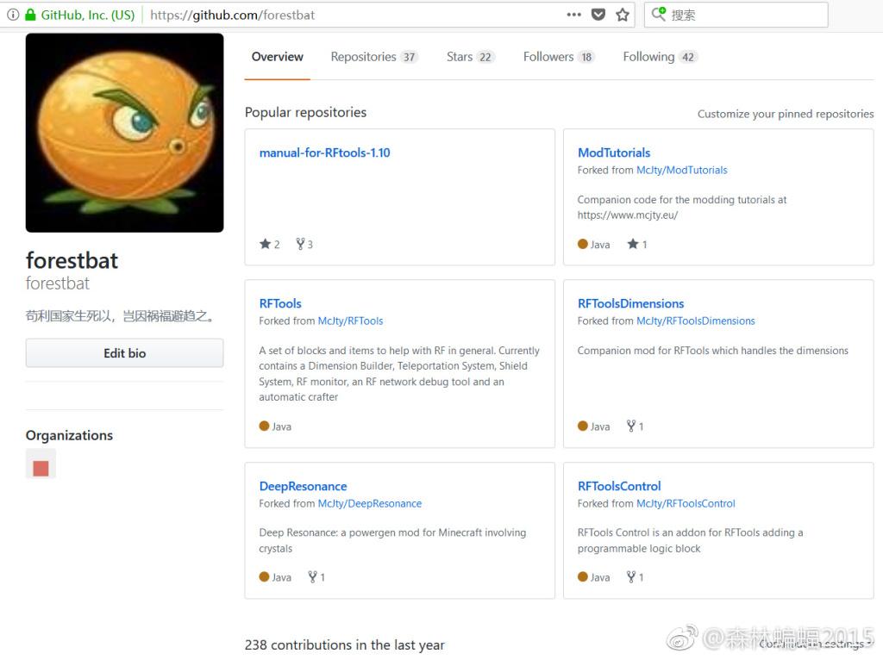Open the RFToolsControl repository
This screenshot has width=883, height=660.
pyautogui.click(x=619, y=486)
